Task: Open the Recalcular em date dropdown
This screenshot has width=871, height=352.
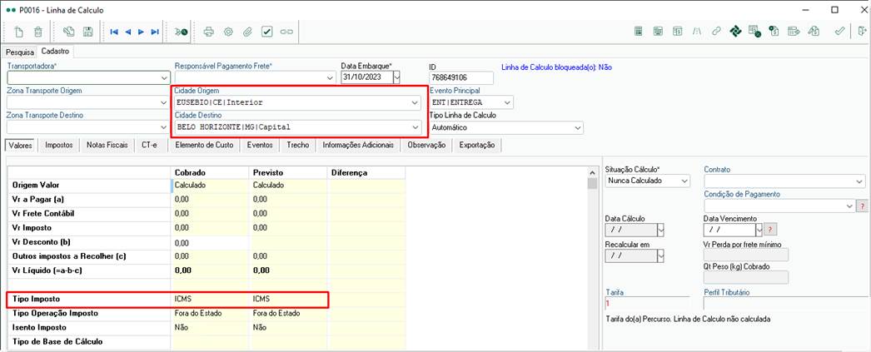Action: pyautogui.click(x=660, y=255)
